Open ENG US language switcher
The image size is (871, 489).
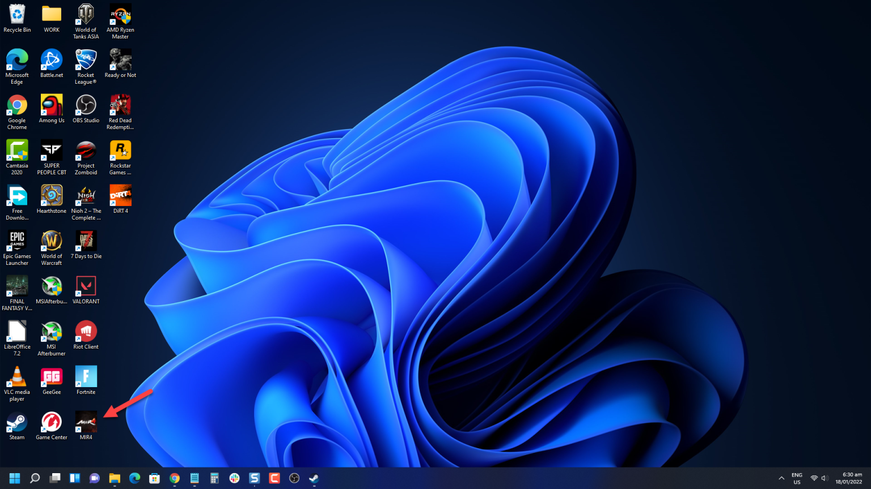(x=797, y=478)
